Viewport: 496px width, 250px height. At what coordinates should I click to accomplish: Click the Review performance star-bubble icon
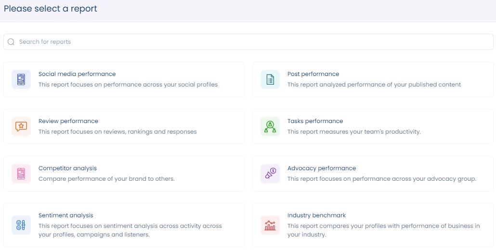pyautogui.click(x=21, y=126)
